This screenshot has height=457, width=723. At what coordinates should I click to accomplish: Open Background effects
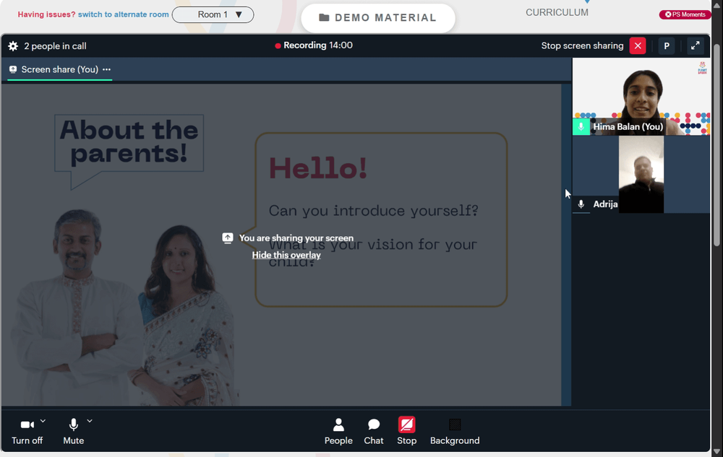coord(455,431)
